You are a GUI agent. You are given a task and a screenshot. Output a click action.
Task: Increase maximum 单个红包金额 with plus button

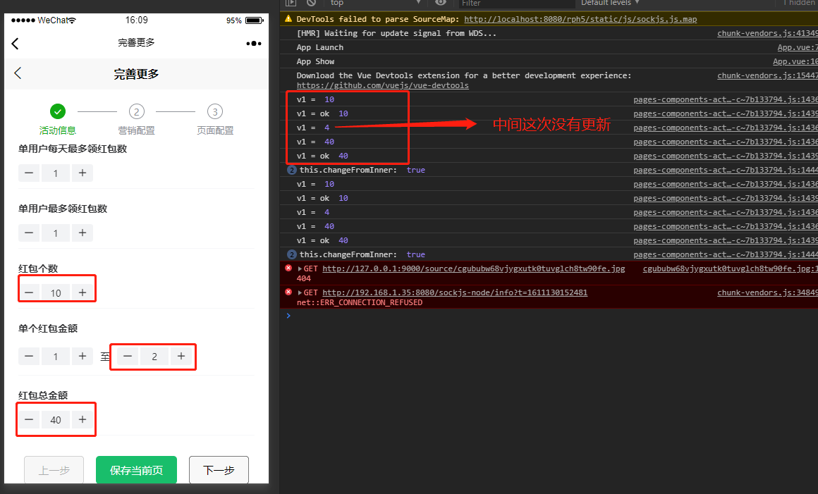pos(181,357)
